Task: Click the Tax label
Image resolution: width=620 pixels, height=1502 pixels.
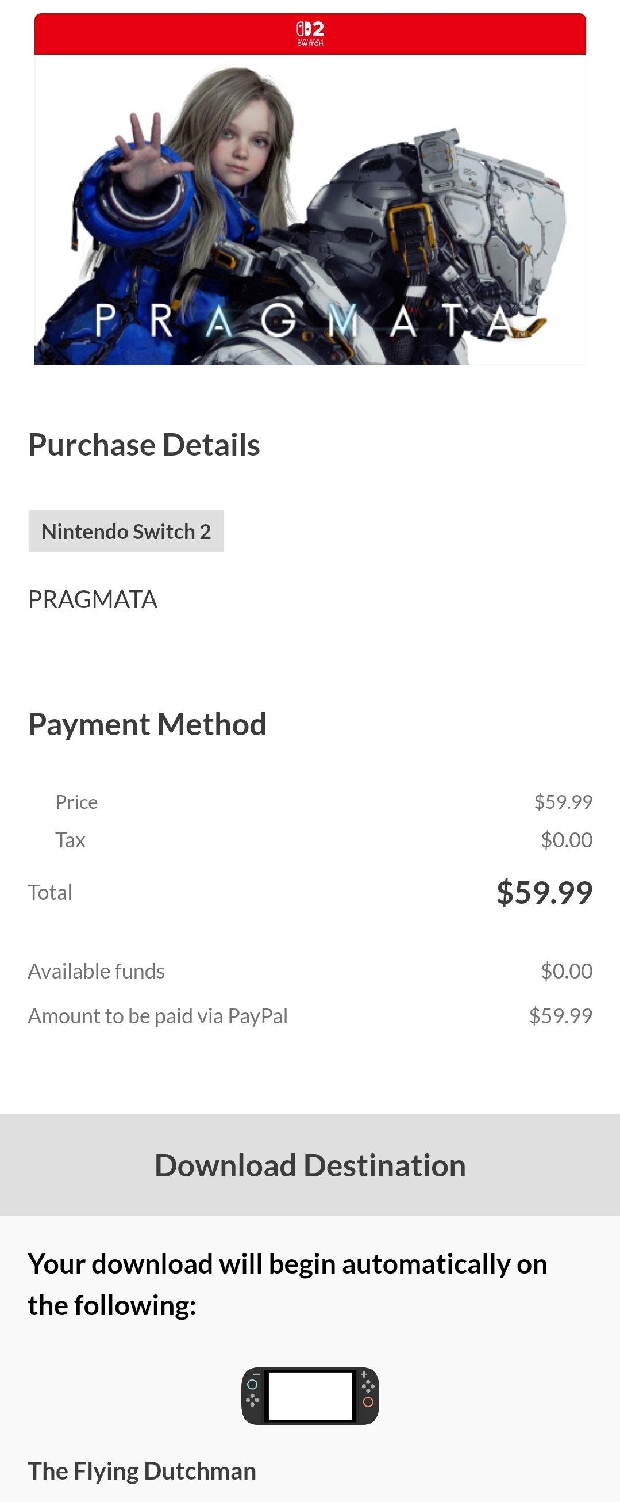Action: (x=70, y=840)
